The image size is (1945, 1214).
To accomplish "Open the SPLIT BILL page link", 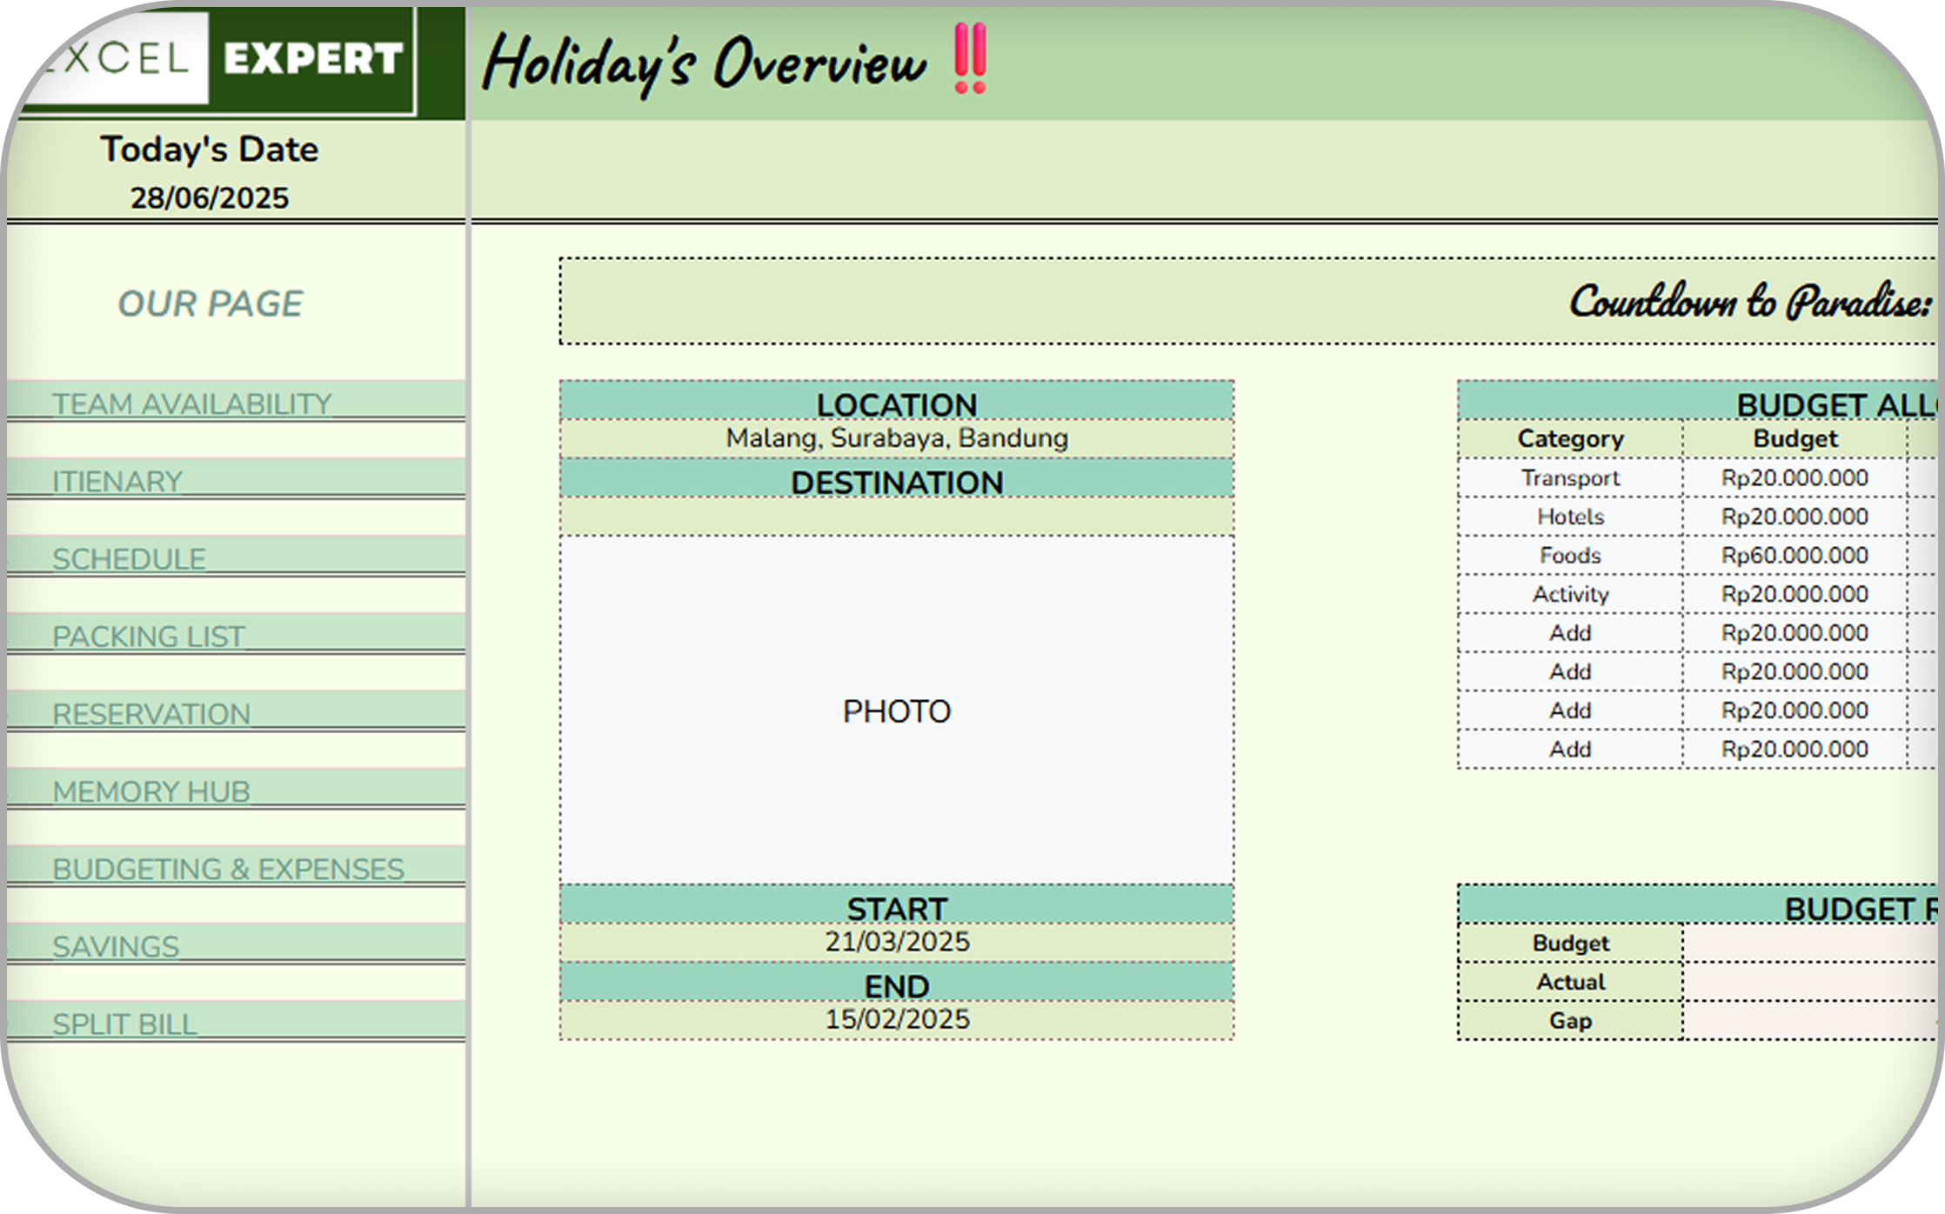I will click(x=124, y=1024).
